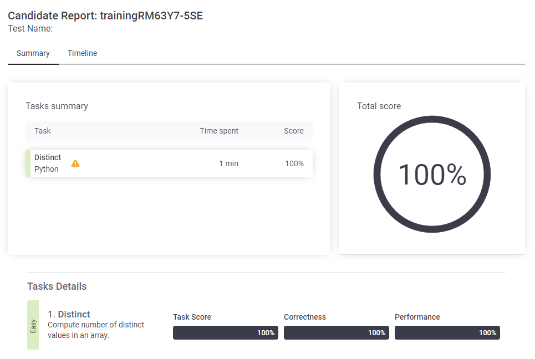The image size is (535, 359).
Task: Click the Correctness label
Action: [x=305, y=317]
